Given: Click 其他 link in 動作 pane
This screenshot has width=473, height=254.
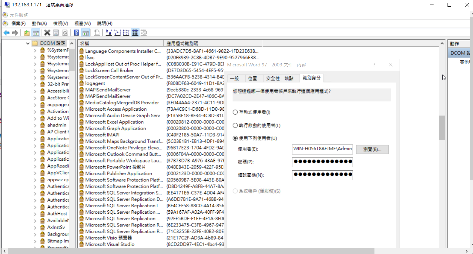Looking at the screenshot, I should (465, 62).
